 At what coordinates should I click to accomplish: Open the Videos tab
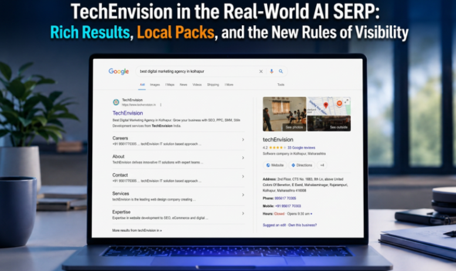(197, 84)
